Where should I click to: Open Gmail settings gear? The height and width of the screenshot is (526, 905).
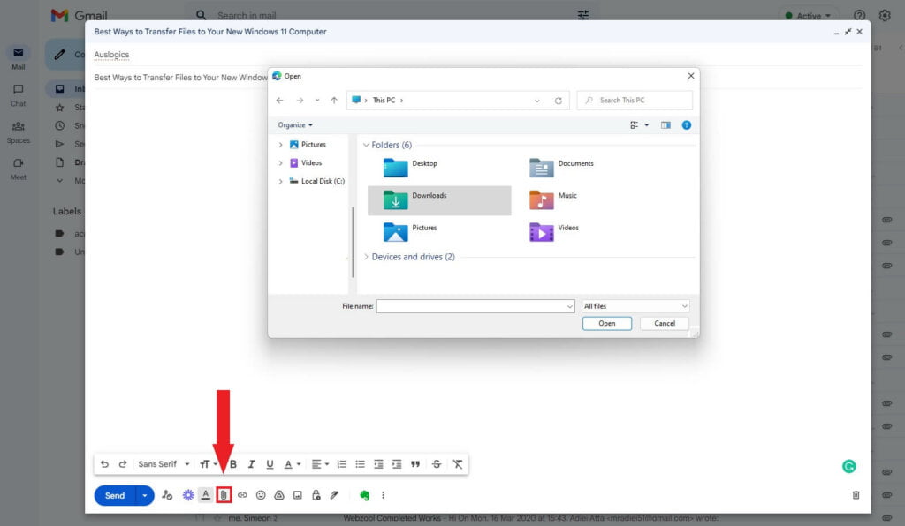(885, 15)
